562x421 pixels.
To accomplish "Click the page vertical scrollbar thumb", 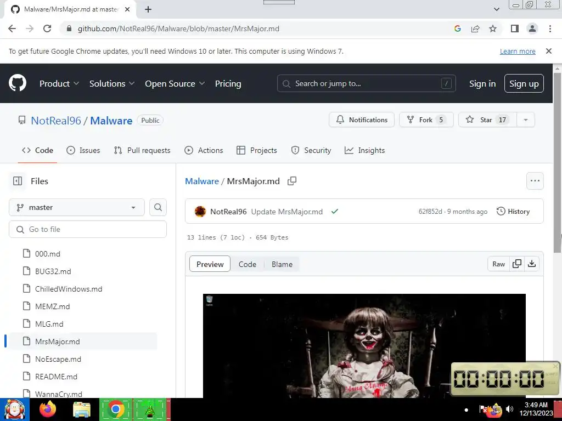I will point(557,163).
